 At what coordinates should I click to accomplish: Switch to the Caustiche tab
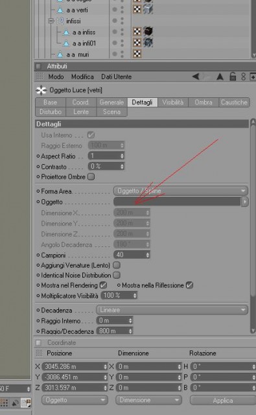pyautogui.click(x=234, y=102)
